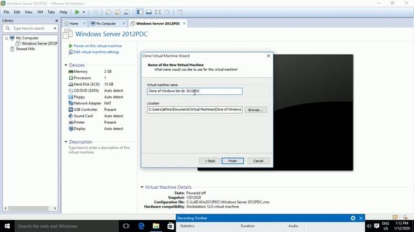Select the Floppy device icon
This screenshot has height=232, width=414.
coord(71,97)
